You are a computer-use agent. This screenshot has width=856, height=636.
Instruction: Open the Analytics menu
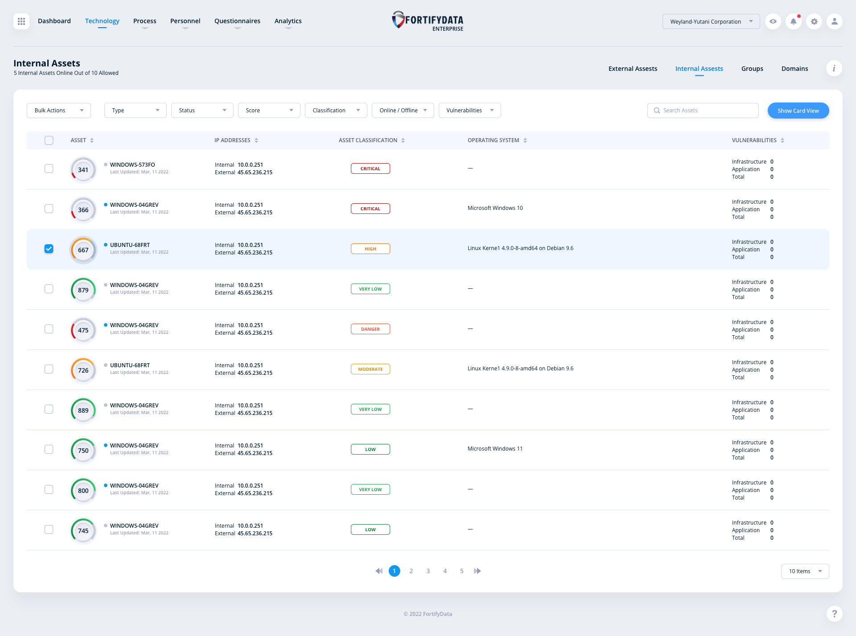[288, 21]
